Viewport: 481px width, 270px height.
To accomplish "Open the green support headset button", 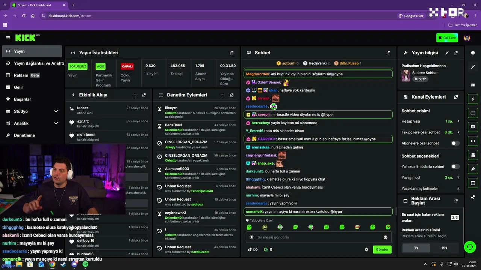I will pyautogui.click(x=470, y=247).
